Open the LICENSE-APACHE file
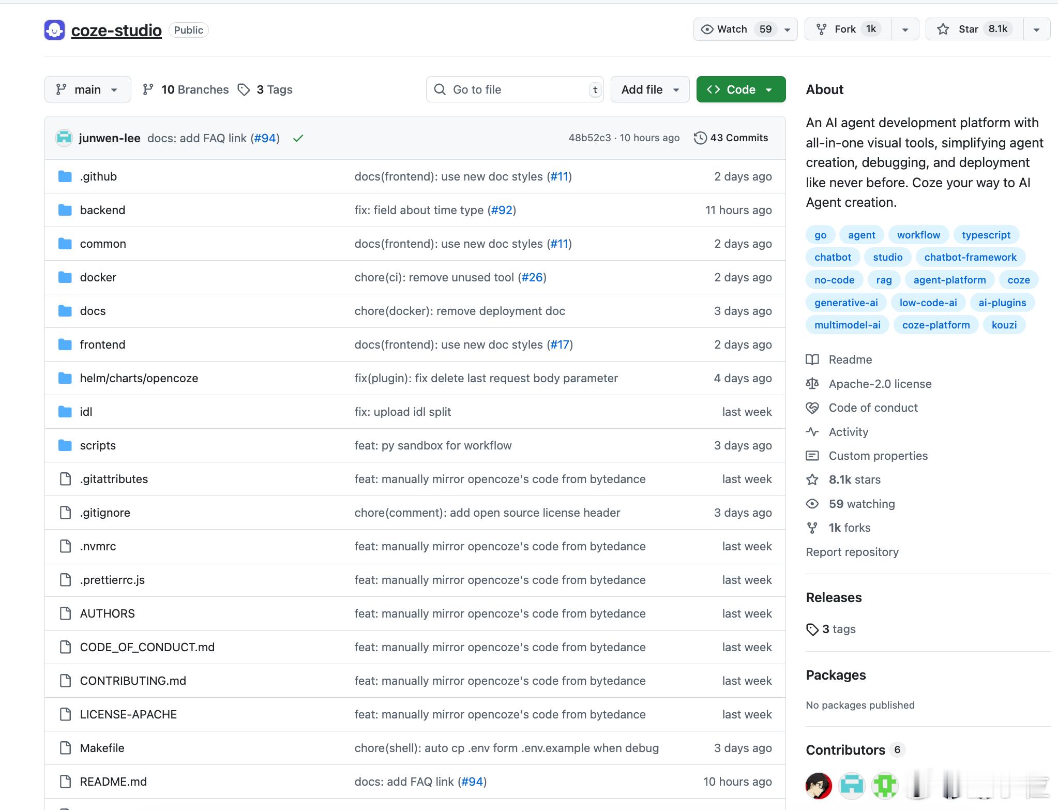This screenshot has height=810, width=1058. point(128,714)
